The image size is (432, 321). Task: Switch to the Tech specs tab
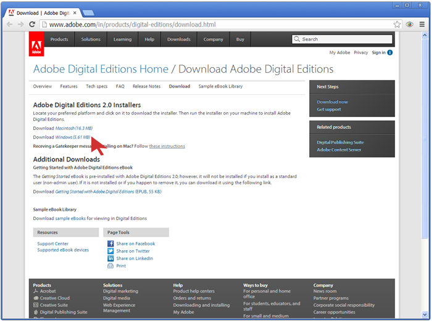(x=97, y=87)
